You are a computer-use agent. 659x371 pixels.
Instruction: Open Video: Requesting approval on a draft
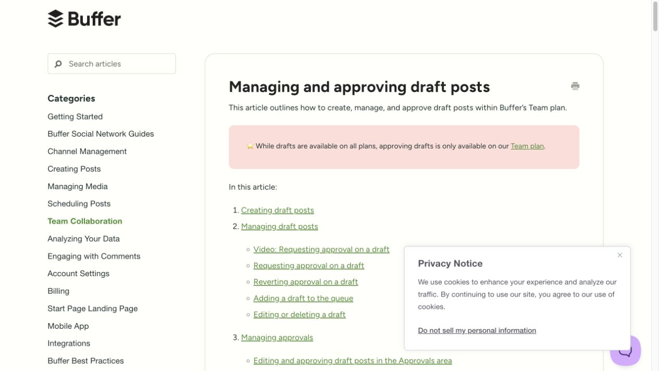[321, 250]
